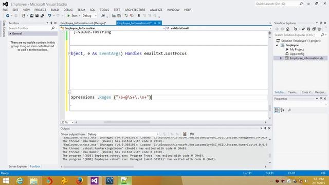Screen dimensions: 329x185
Task: Open the Windows Start button
Action: [6, 181]
